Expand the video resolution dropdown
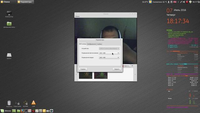The image size is (200, 113). 109,57
